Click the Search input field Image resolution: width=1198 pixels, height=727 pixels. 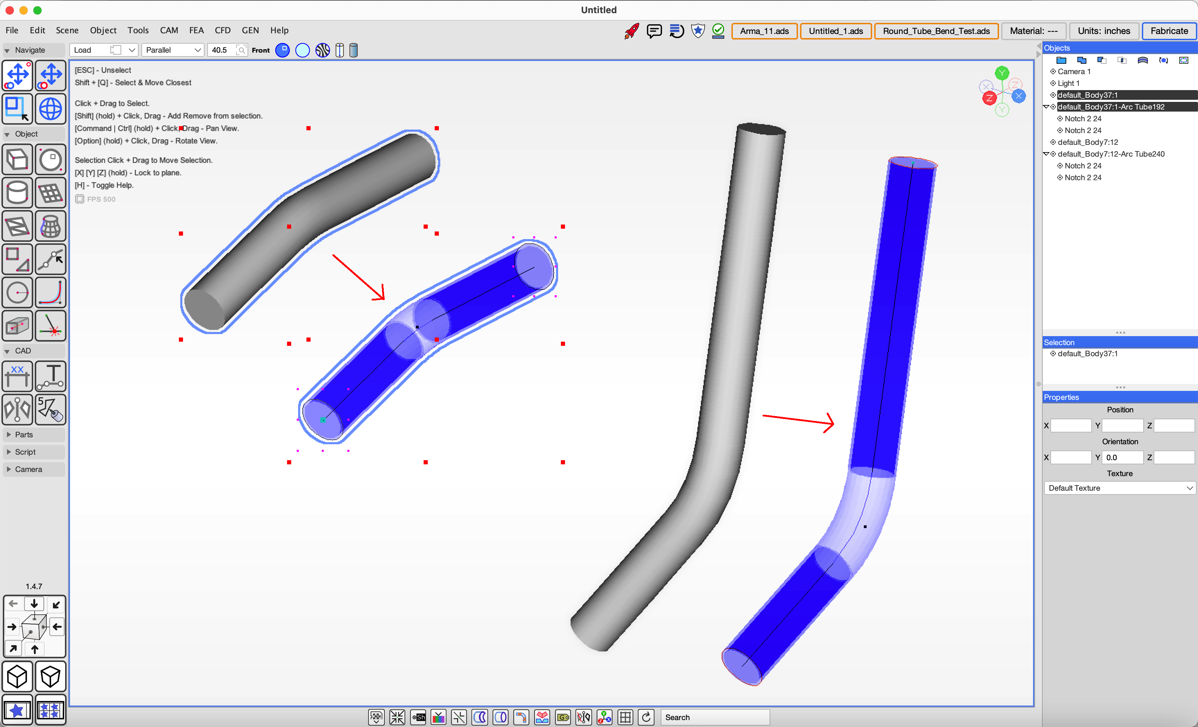tap(715, 717)
